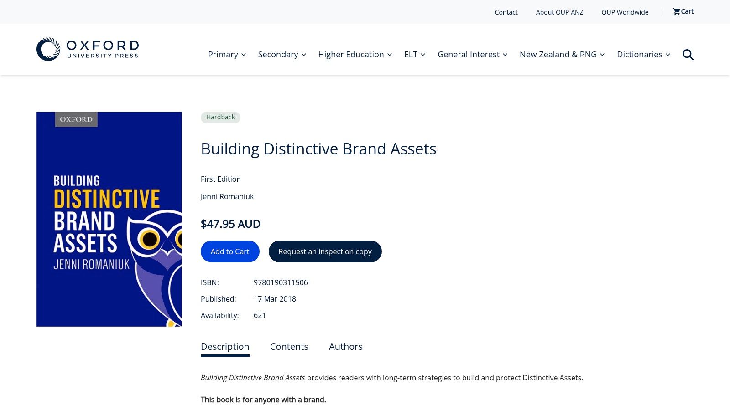The image size is (730, 410).
Task: Open the Dictionaries dropdown
Action: coord(644,55)
